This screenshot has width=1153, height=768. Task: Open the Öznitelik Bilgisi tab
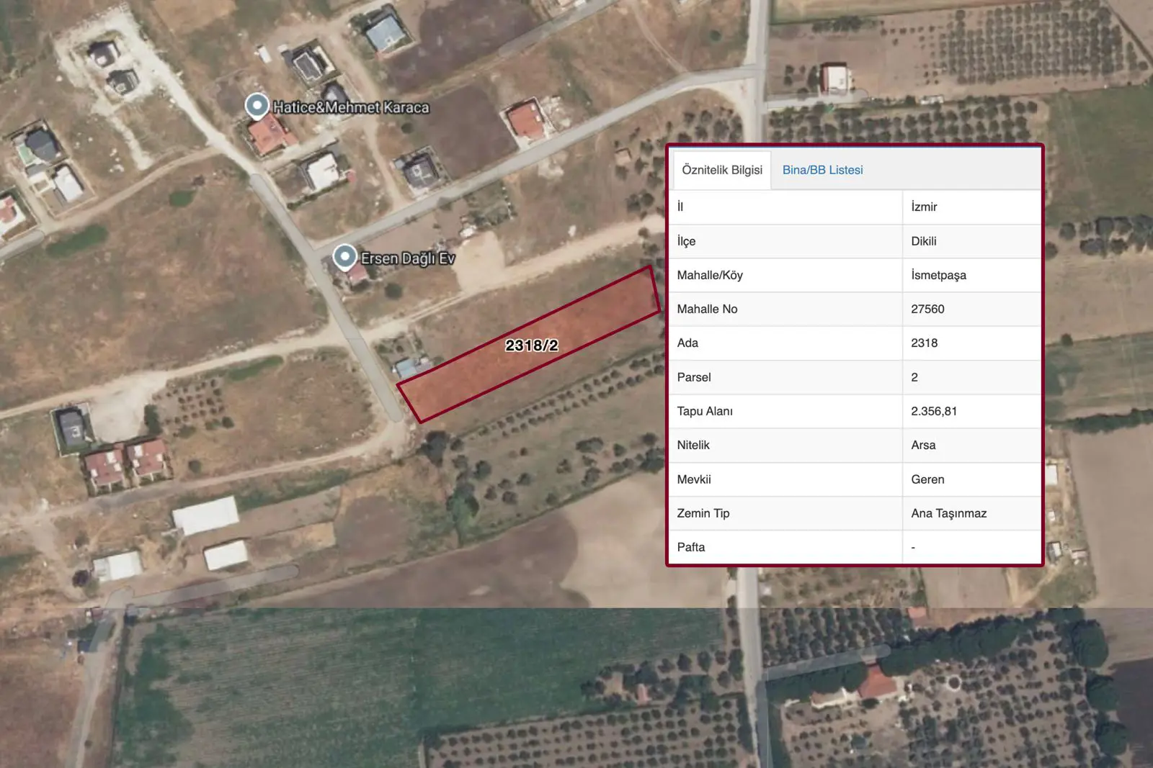(x=722, y=170)
